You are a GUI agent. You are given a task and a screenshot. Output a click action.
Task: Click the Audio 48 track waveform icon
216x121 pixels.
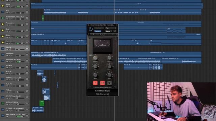pos(3,85)
